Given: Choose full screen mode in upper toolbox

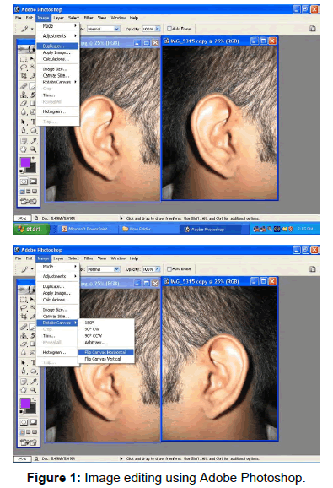Looking at the screenshot, I should (x=35, y=191).
